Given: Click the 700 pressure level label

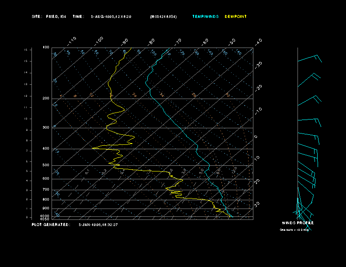Looking at the screenshot, I should (46, 190).
